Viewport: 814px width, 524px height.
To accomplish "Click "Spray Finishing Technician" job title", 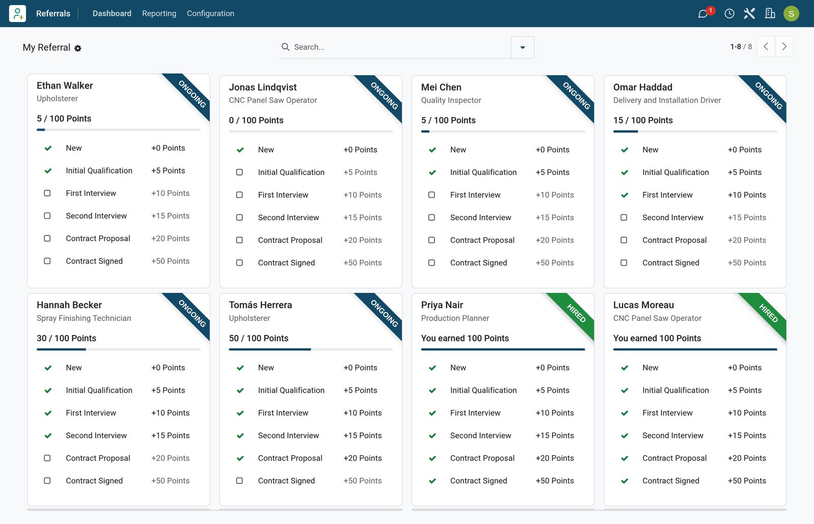I will (x=84, y=318).
